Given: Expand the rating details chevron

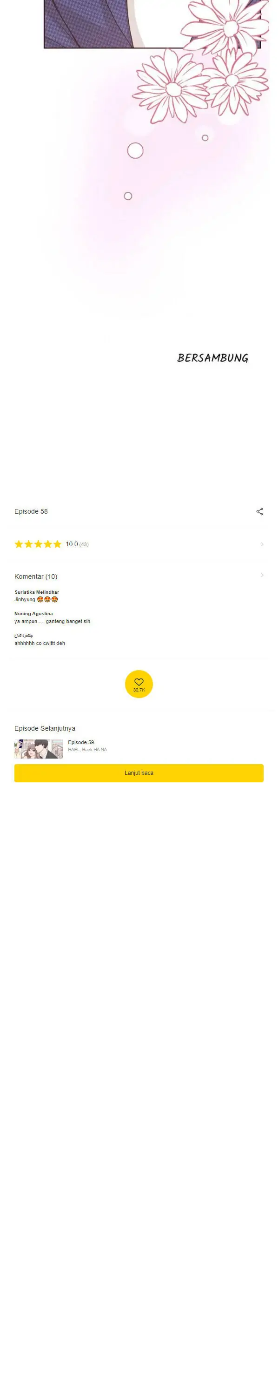Looking at the screenshot, I should point(262,544).
